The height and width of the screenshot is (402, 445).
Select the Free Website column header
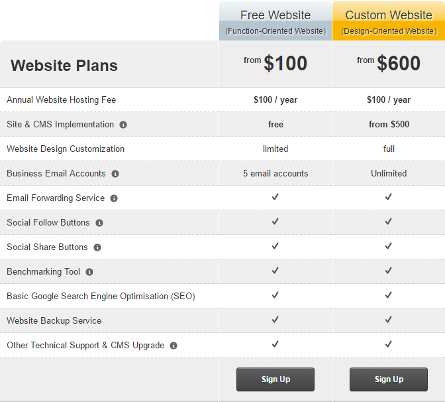pos(275,15)
